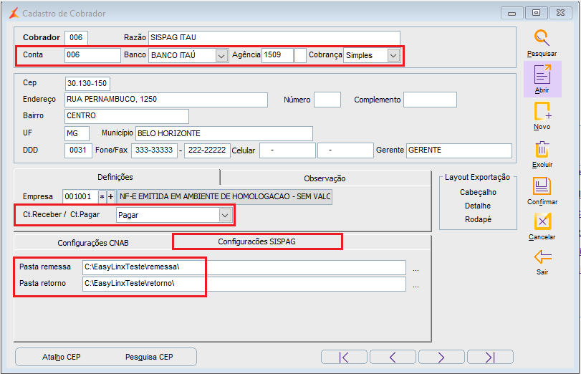Click the small agency digit field
This screenshot has height=374, width=581.
(300, 55)
